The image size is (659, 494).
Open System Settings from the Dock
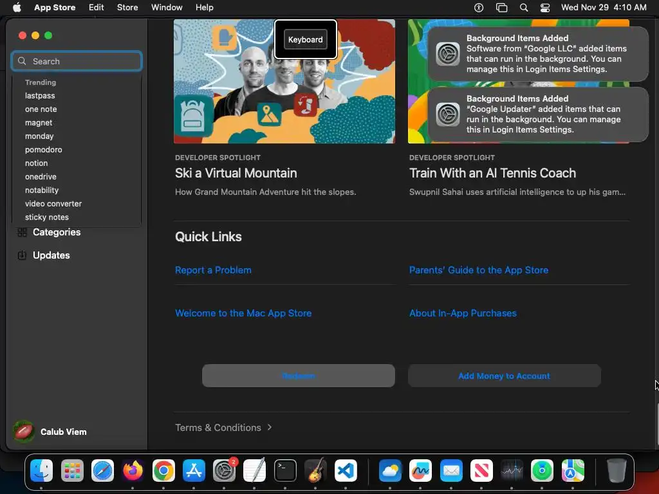pyautogui.click(x=225, y=470)
